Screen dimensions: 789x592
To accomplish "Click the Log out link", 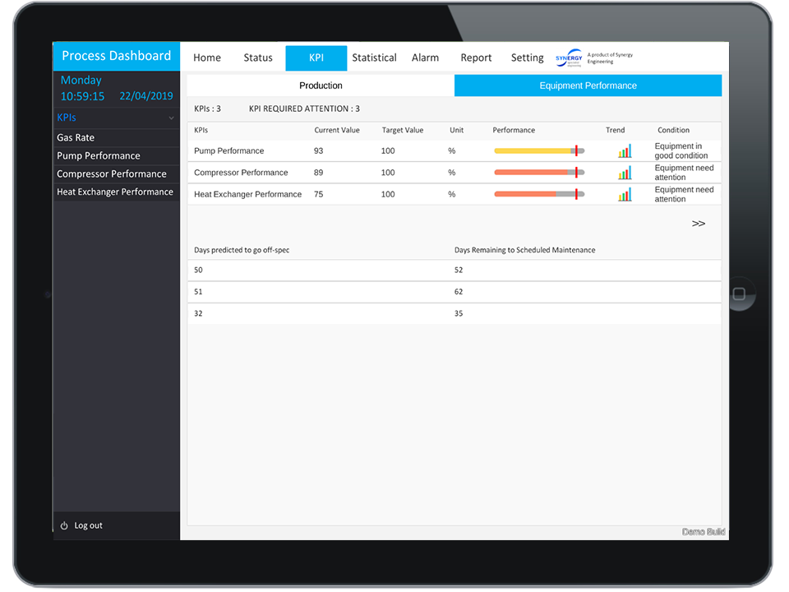I will tap(88, 525).
